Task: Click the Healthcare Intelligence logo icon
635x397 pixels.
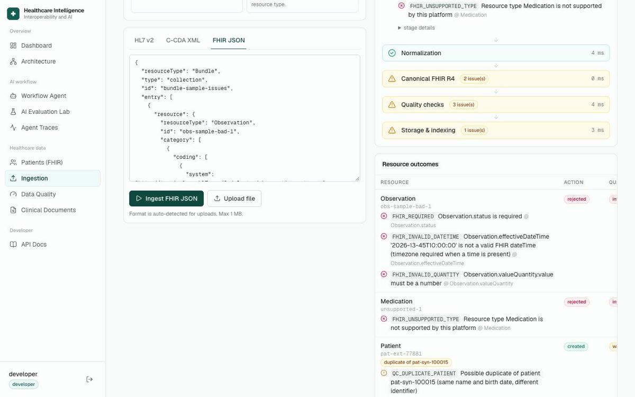Action: [x=13, y=13]
